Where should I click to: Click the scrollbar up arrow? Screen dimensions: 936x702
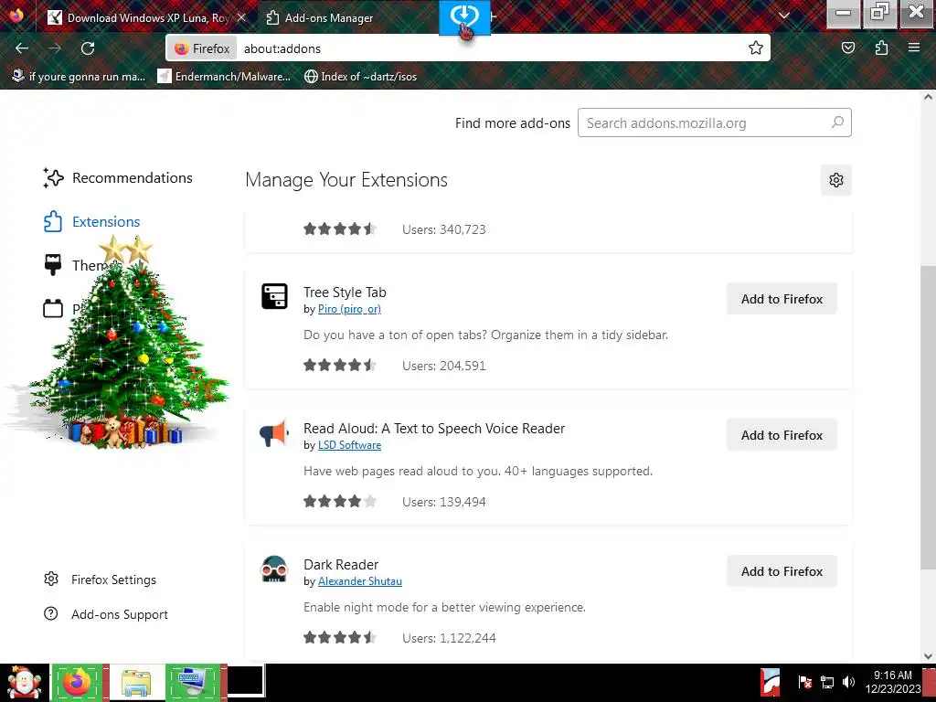pos(928,97)
